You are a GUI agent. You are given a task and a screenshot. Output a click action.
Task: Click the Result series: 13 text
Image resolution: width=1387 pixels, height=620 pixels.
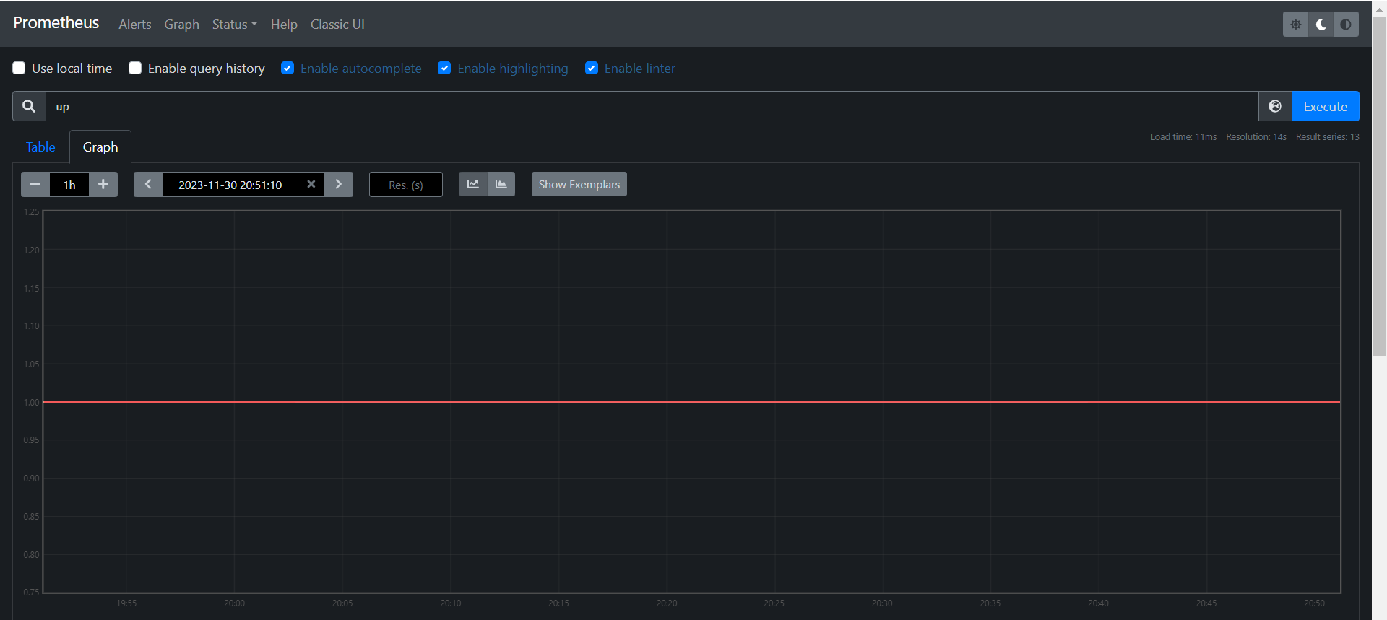1328,136
